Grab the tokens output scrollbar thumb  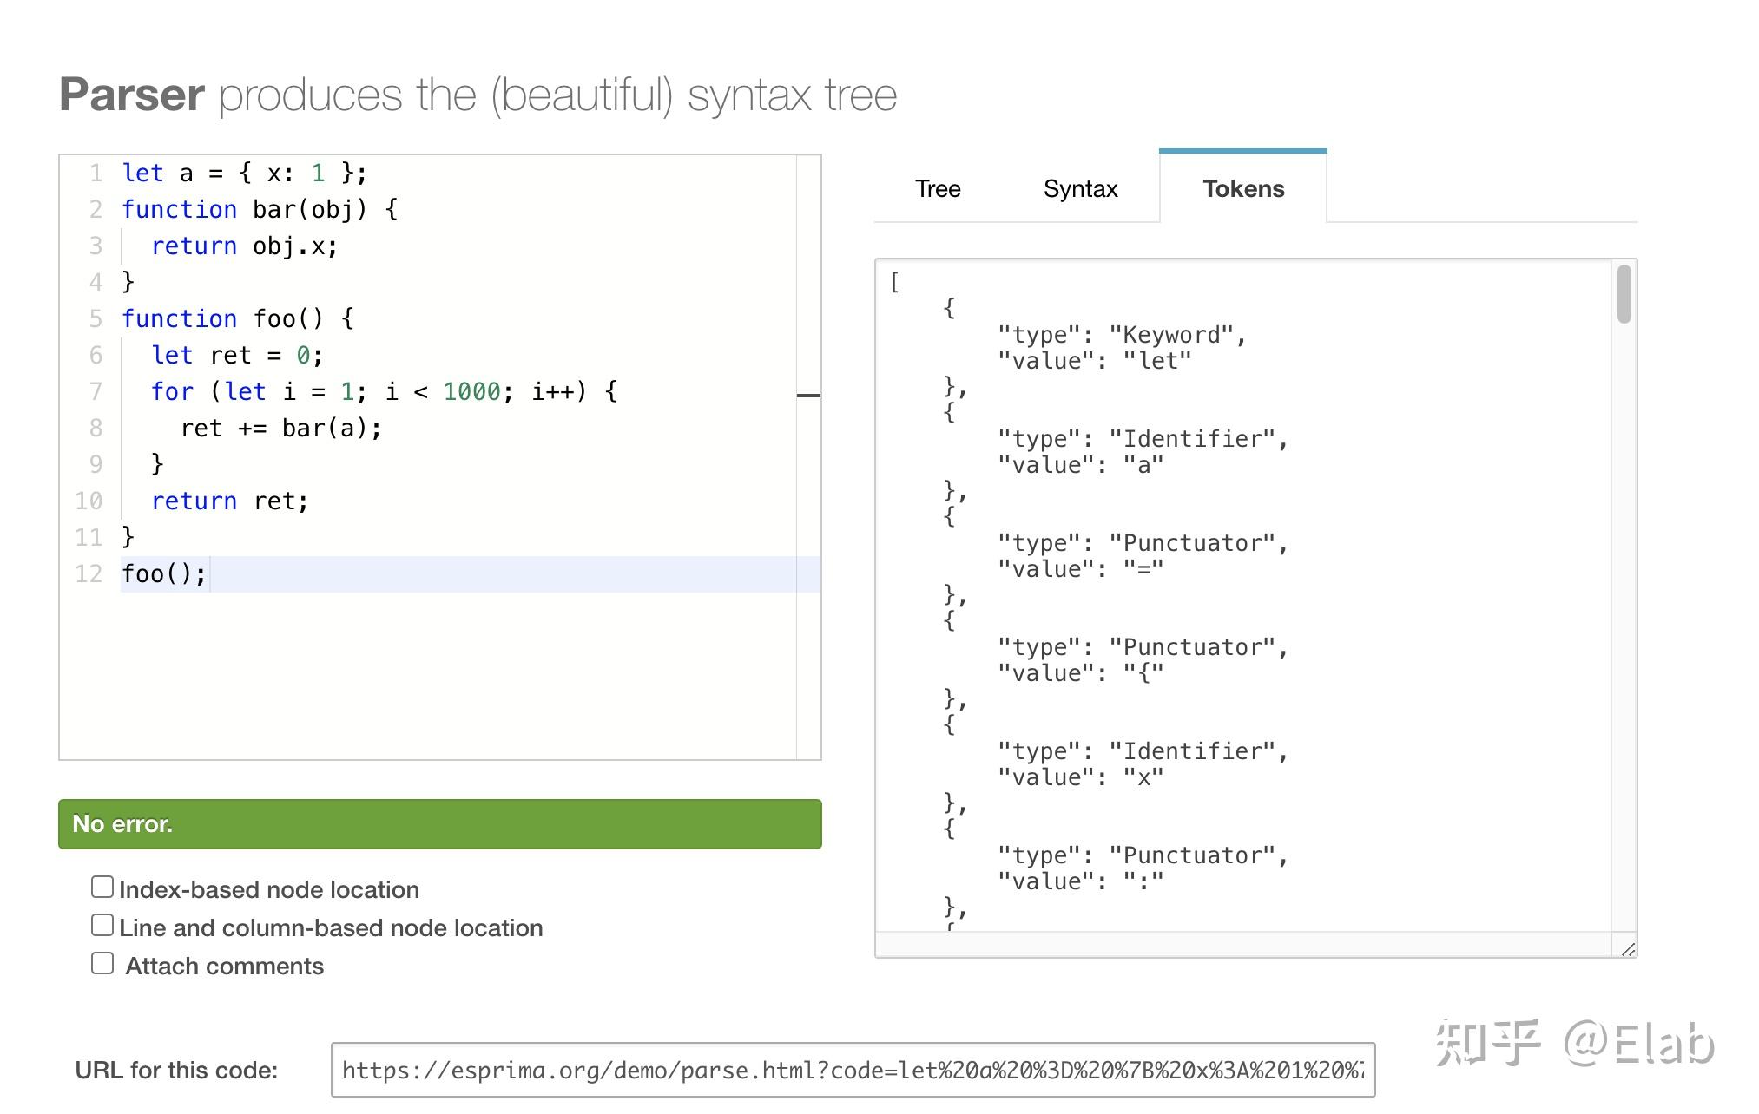[1624, 295]
